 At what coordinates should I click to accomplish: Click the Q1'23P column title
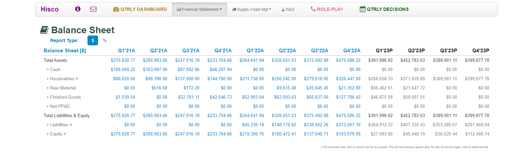[384, 51]
